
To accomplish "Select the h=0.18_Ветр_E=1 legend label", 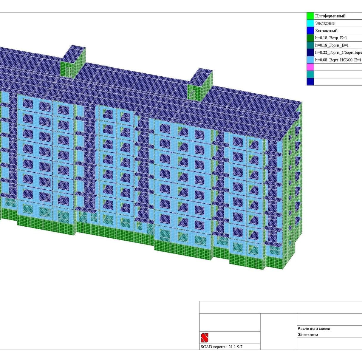I will click(331, 38).
